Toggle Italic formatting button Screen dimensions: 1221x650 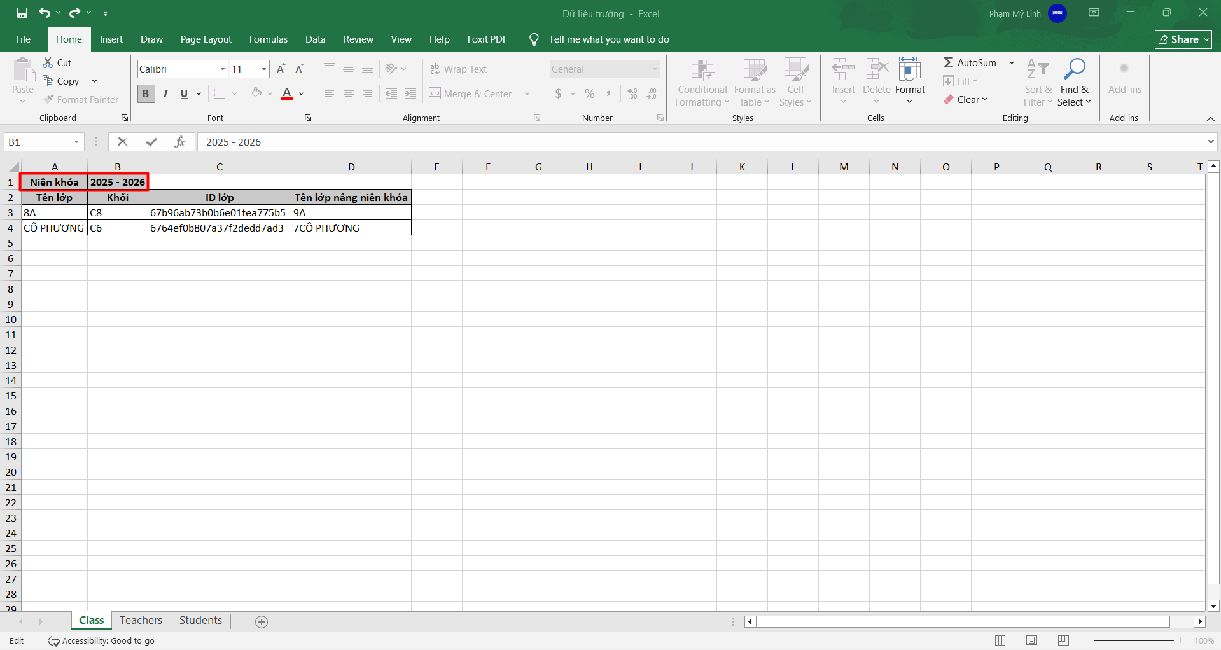165,93
